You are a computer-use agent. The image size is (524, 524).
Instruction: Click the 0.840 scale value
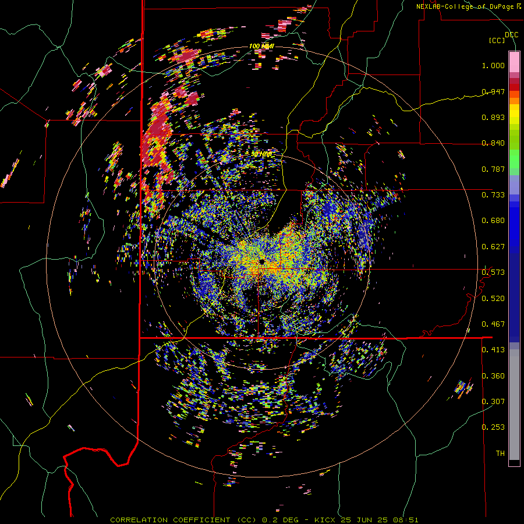[493, 143]
